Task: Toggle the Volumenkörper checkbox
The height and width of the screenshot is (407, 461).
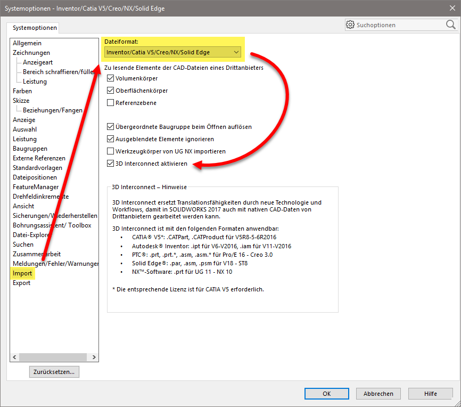Action: pos(111,78)
